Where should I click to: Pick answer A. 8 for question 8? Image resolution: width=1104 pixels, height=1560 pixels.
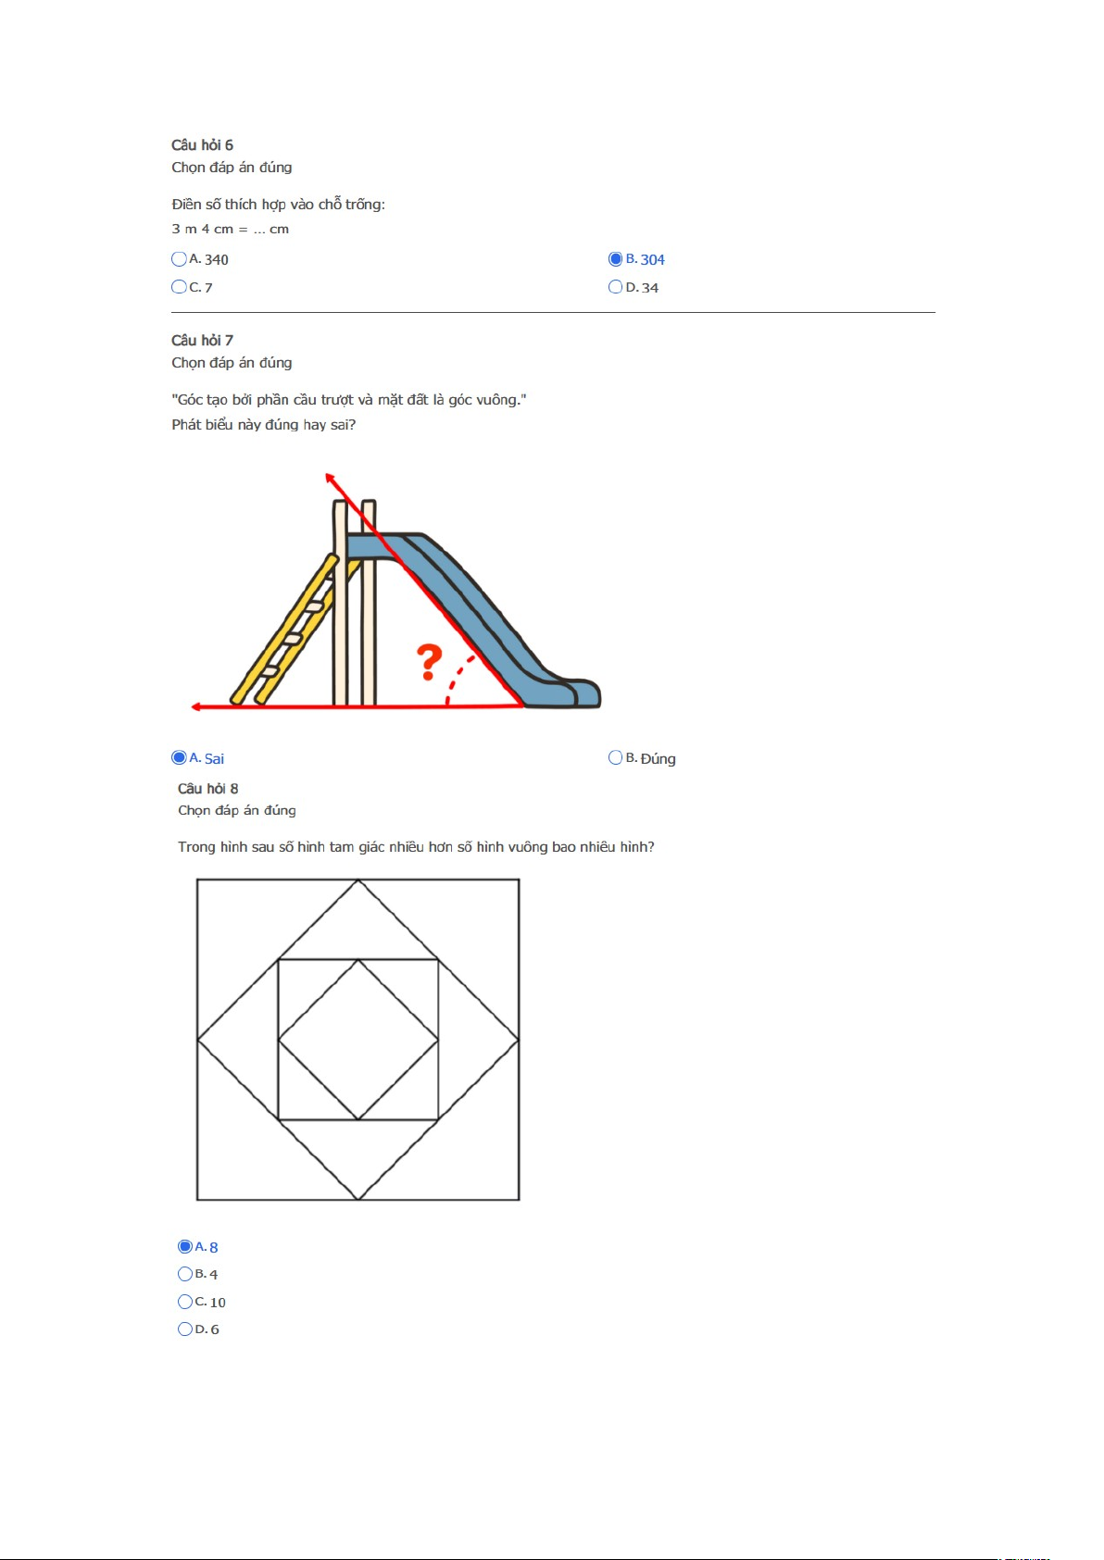click(185, 1246)
